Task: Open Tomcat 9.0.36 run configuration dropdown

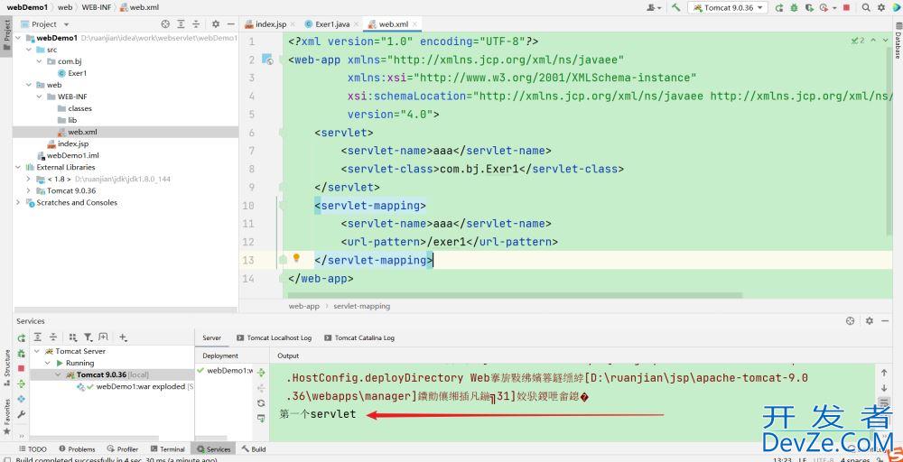Action: coord(728,7)
